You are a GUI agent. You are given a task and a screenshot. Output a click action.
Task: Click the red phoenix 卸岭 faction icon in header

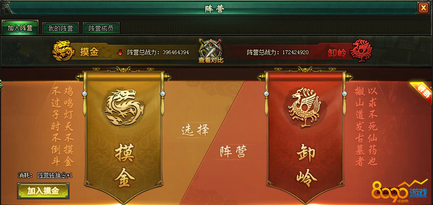click(361, 51)
